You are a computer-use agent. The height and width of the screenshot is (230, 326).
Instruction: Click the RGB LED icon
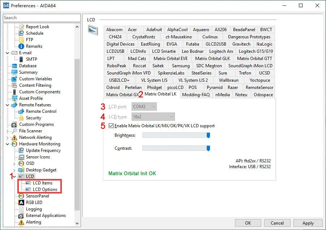point(21,203)
